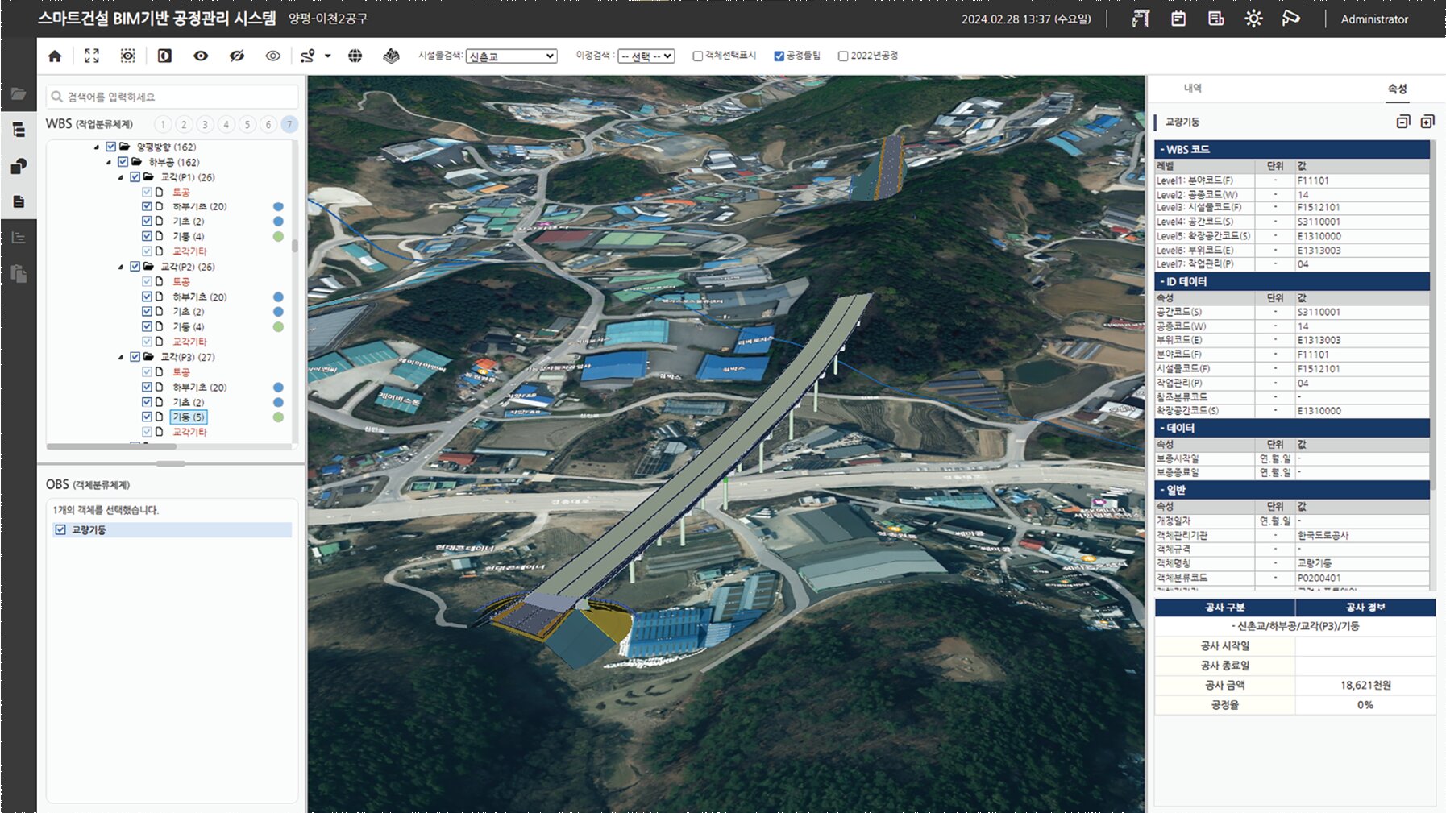Disable the 공정툴팁 checkbox
1446x813 pixels.
[x=779, y=56]
